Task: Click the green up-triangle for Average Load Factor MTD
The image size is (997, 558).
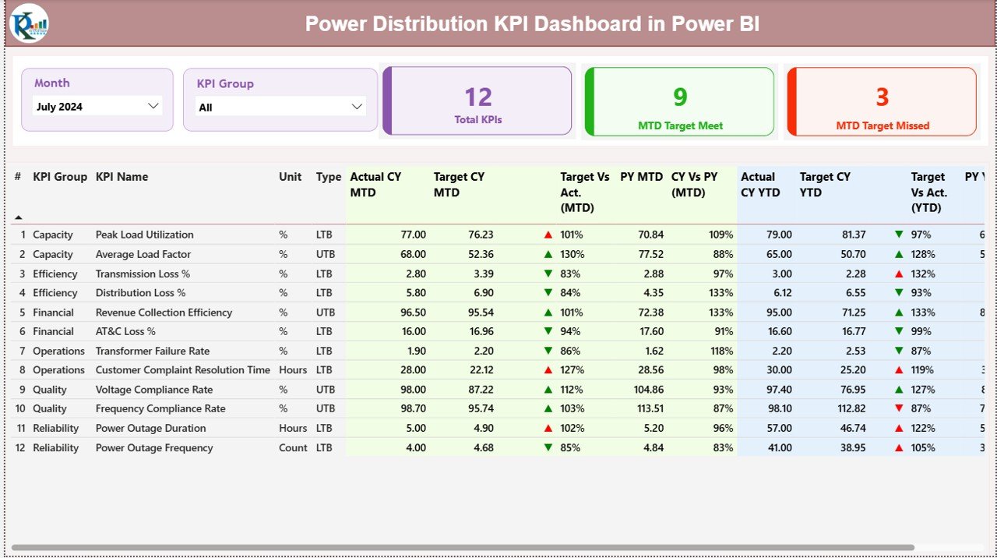Action: tap(548, 254)
